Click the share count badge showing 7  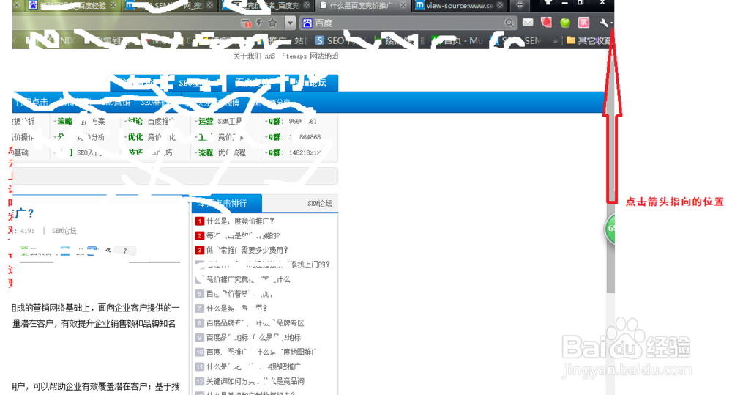124,251
